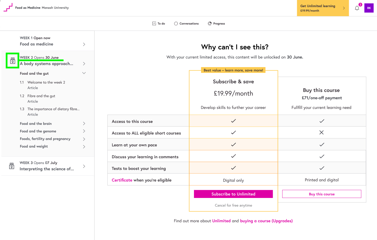Open the RK profile avatar

click(369, 8)
